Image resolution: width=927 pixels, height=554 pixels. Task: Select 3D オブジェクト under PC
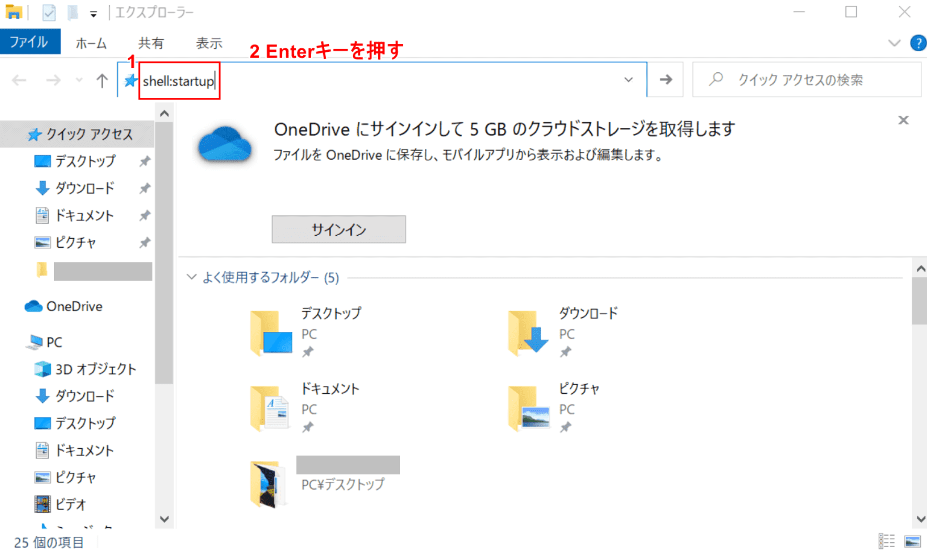point(85,369)
